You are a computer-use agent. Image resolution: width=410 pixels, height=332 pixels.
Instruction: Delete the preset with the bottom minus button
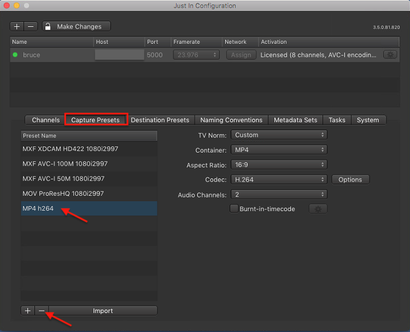[x=42, y=311]
